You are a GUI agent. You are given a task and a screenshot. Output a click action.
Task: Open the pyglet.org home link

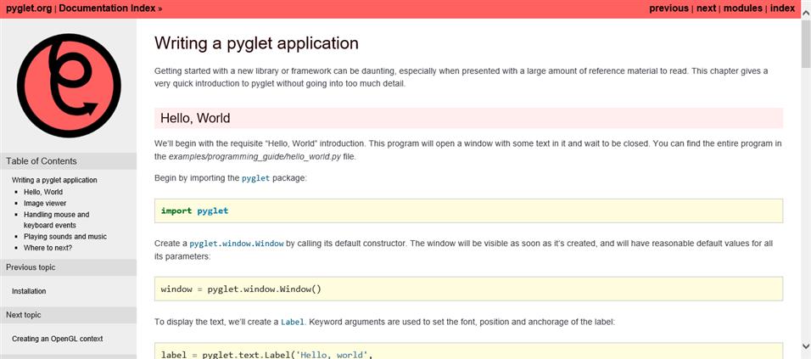29,8
